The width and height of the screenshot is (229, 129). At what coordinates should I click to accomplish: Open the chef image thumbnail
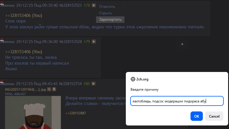pos(33,112)
